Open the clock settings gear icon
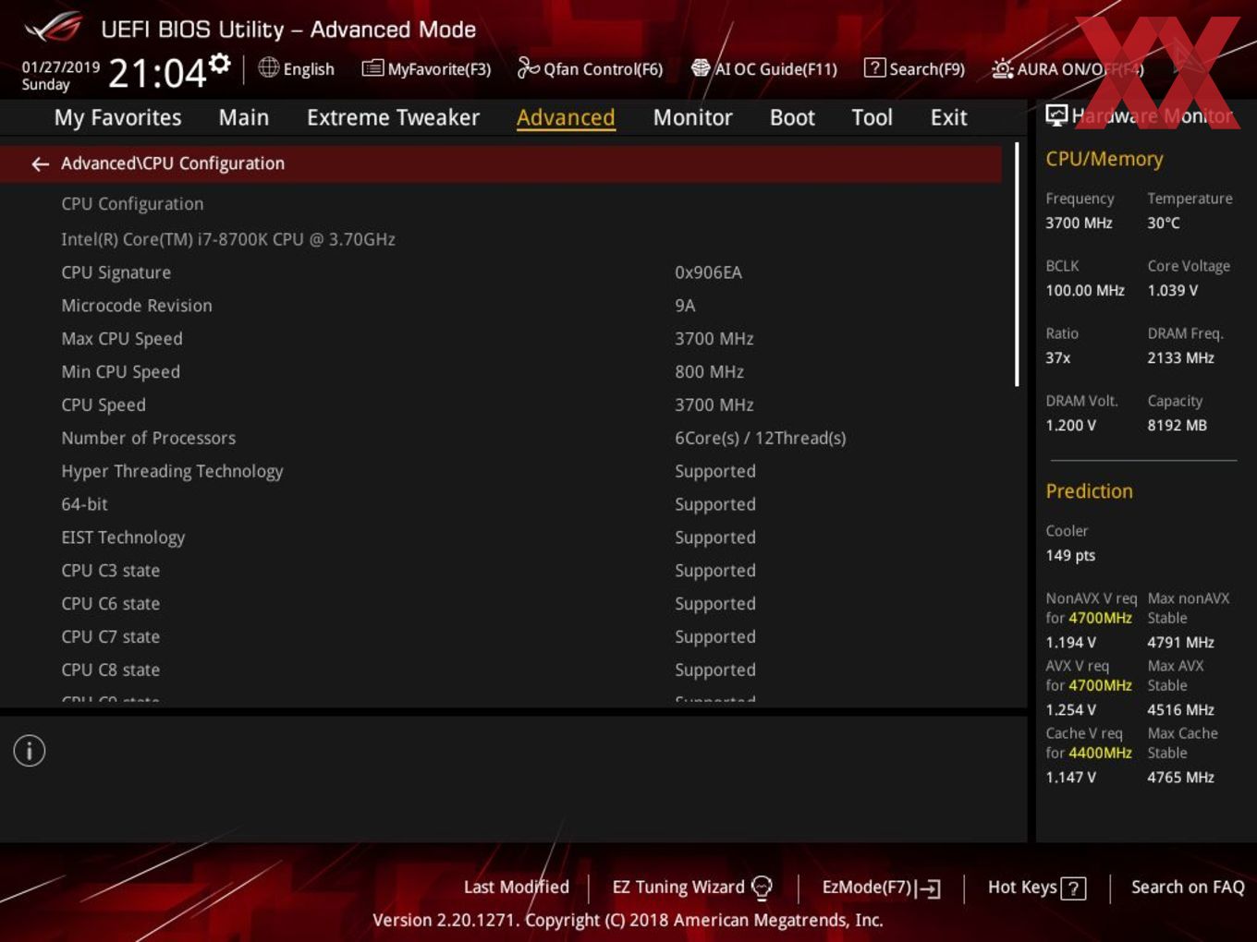 click(220, 63)
